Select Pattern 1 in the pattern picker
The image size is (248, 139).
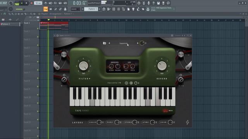click(x=10, y=24)
